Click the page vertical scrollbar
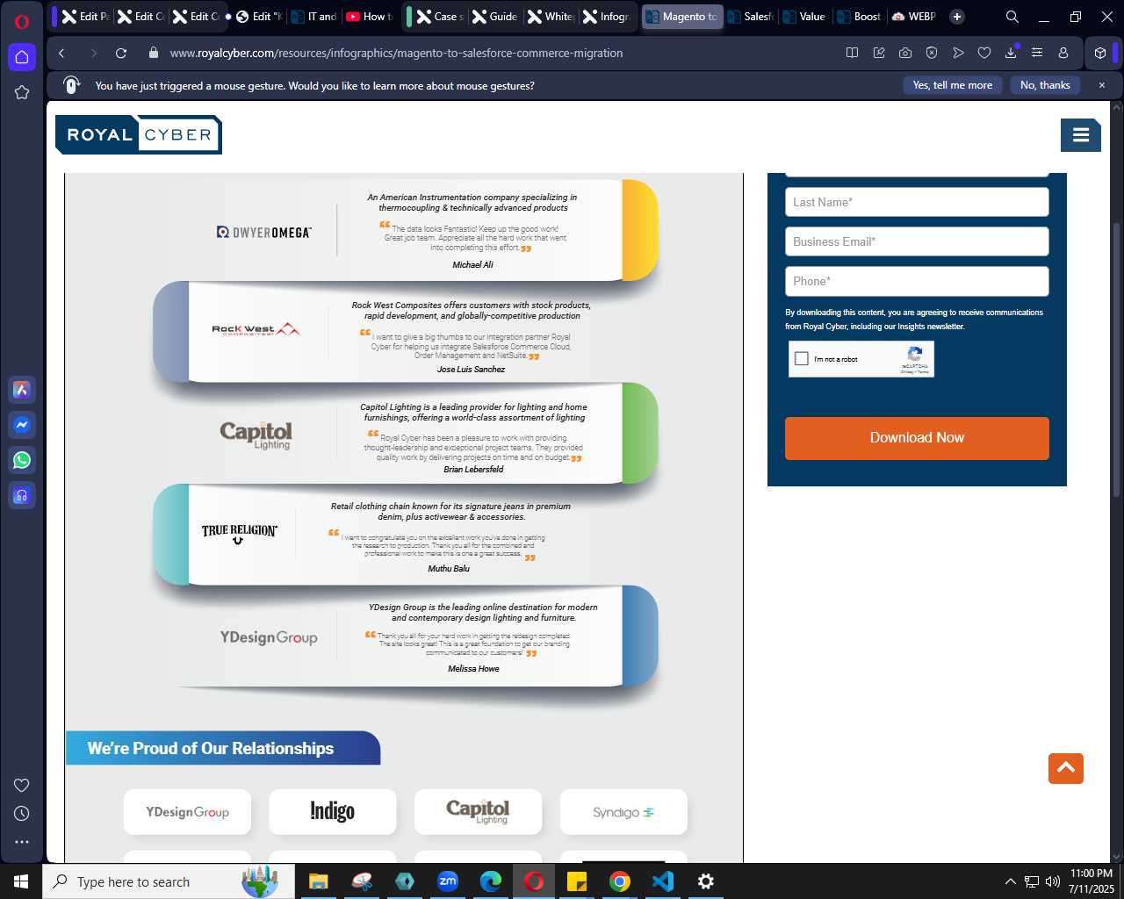1124x899 pixels. coord(1117,360)
